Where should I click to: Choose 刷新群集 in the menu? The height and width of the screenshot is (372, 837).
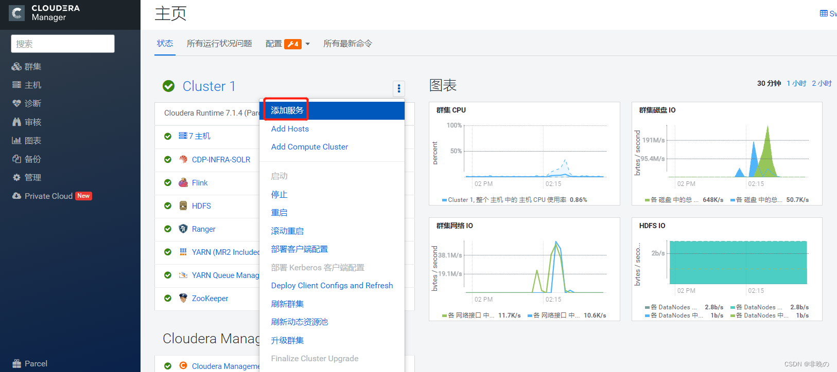[x=287, y=304]
